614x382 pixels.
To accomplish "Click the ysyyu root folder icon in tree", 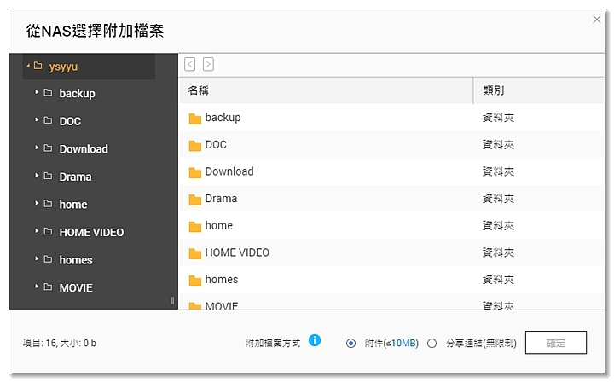I will tap(38, 66).
